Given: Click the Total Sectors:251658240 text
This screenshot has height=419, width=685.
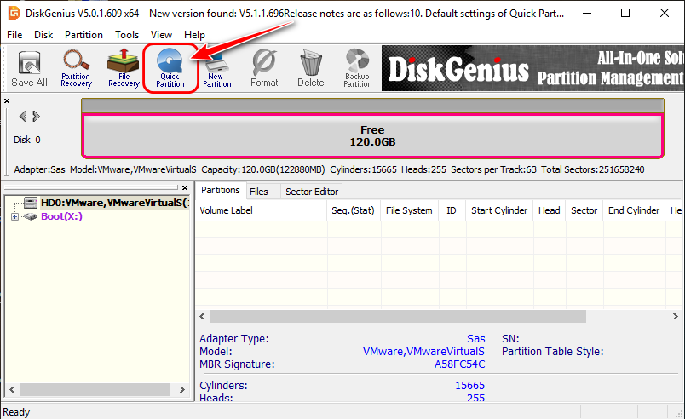Looking at the screenshot, I should coord(592,169).
